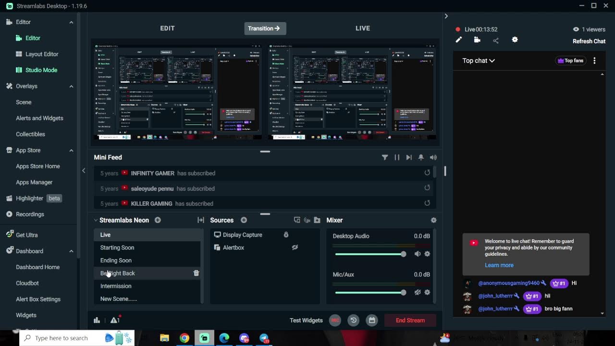Collapse the Dashboard sidebar section
This screenshot has height=346, width=615.
tap(71, 251)
